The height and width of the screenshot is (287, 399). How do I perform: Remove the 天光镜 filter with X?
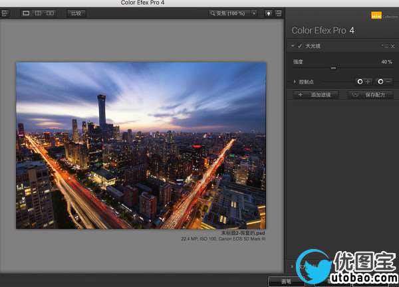tap(392, 46)
